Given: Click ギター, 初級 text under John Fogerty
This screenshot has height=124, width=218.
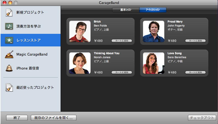Looking at the screenshot, I should pos(175,30).
